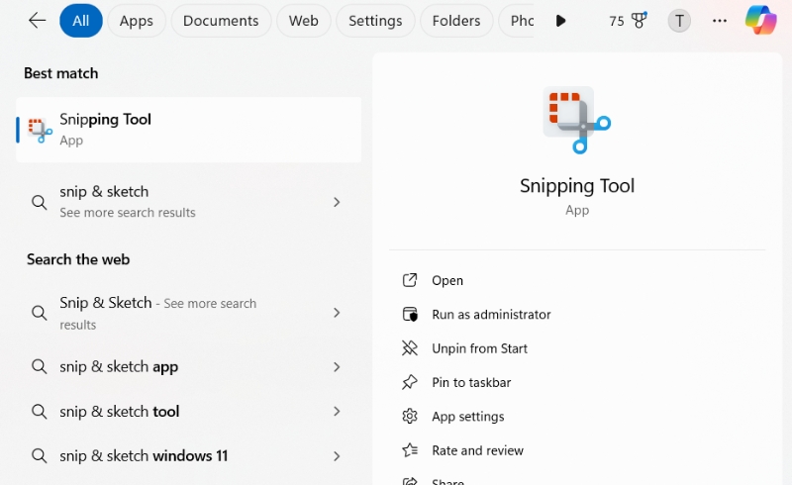
Task: Switch to the Apps filter tab
Action: (x=137, y=21)
